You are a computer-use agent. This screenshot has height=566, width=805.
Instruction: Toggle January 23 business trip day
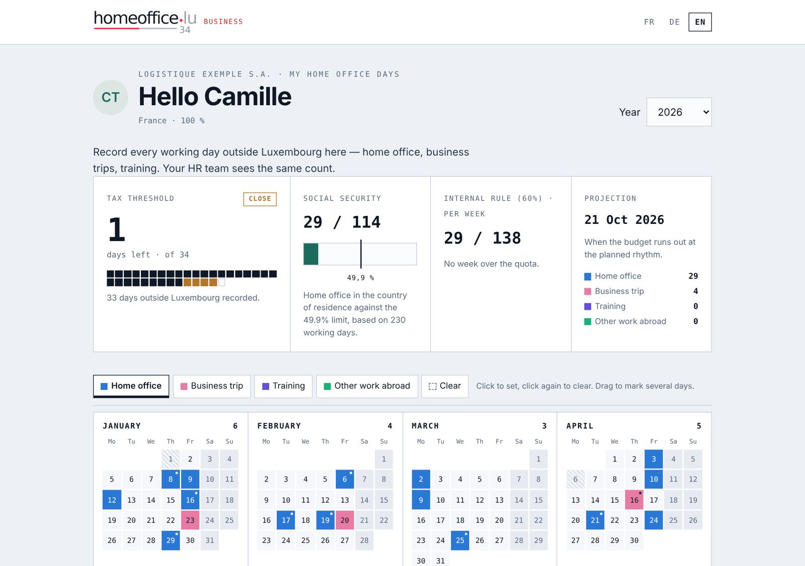[x=190, y=520]
